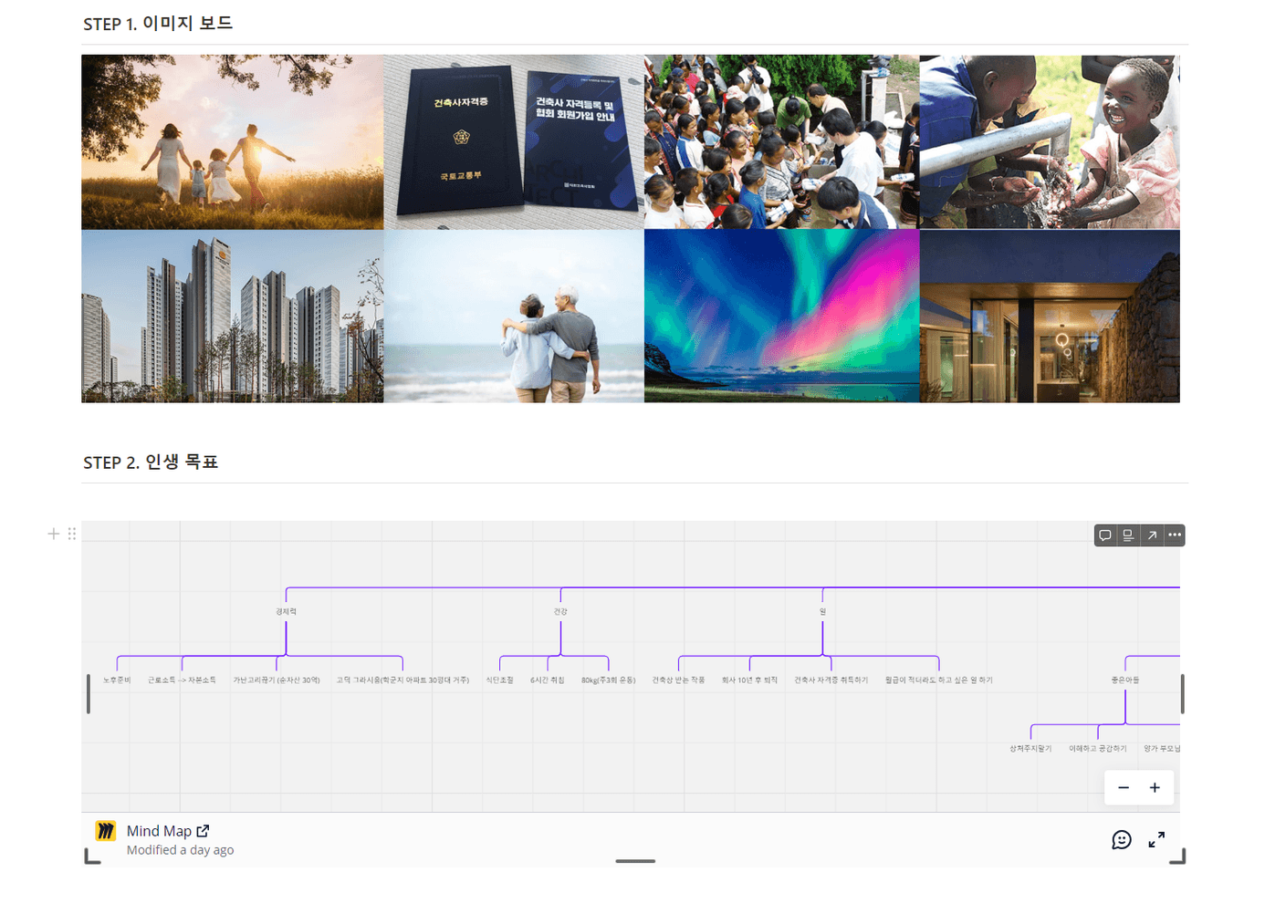
Task: Expand Miro board to fullscreen
Action: [1156, 840]
